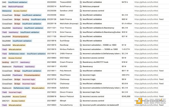Select the date cell 20211130
The height and width of the screenshot is (107, 169).
(52, 36)
